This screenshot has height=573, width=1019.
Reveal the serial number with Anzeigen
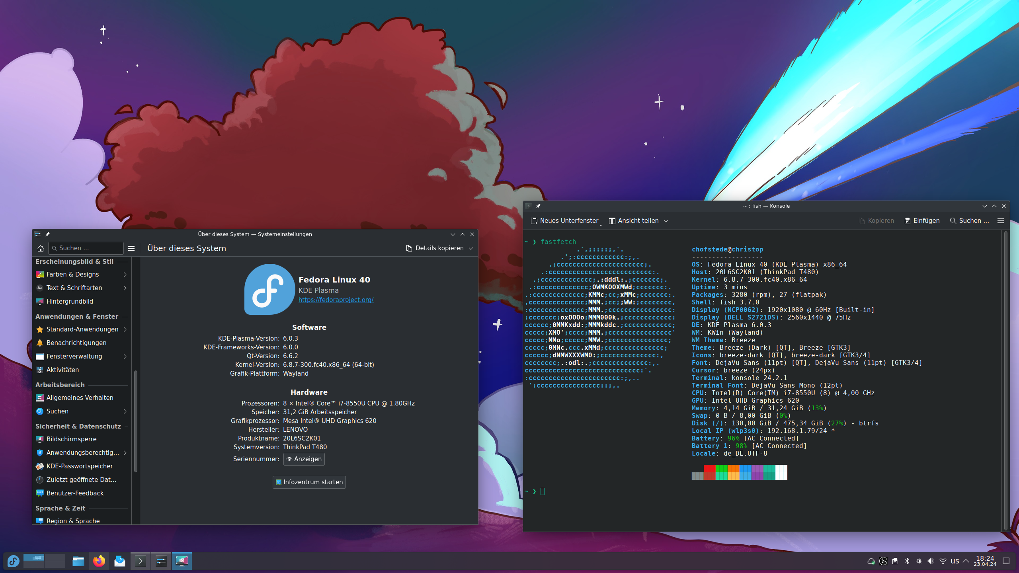point(304,459)
